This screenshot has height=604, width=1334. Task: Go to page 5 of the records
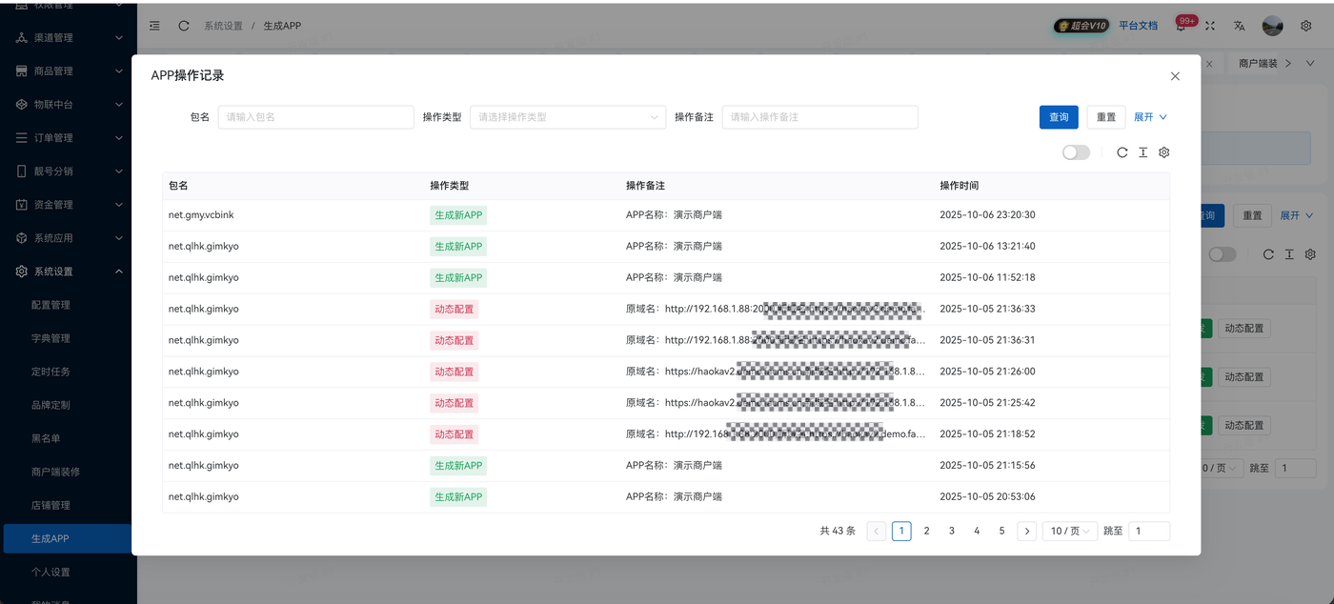[1001, 532]
